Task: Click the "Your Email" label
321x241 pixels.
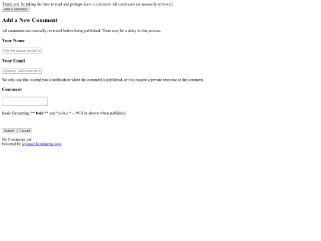Action: pos(14,61)
